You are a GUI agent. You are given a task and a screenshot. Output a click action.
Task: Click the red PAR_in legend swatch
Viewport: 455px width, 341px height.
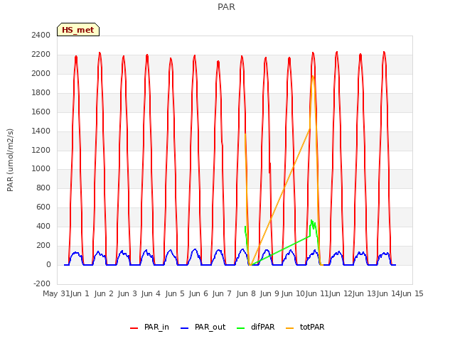[x=134, y=328]
